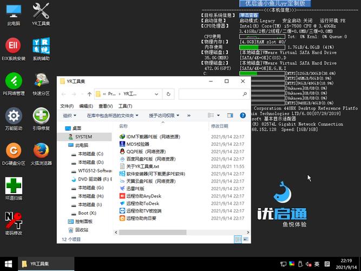
Task: Open the 此电脑 desktop icon
Action: (x=14, y=14)
